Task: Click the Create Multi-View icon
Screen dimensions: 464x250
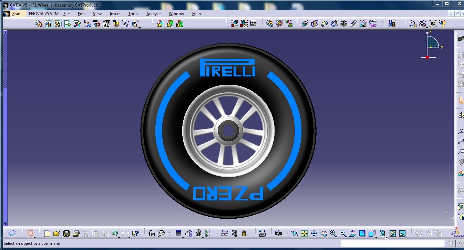Action: (x=362, y=233)
